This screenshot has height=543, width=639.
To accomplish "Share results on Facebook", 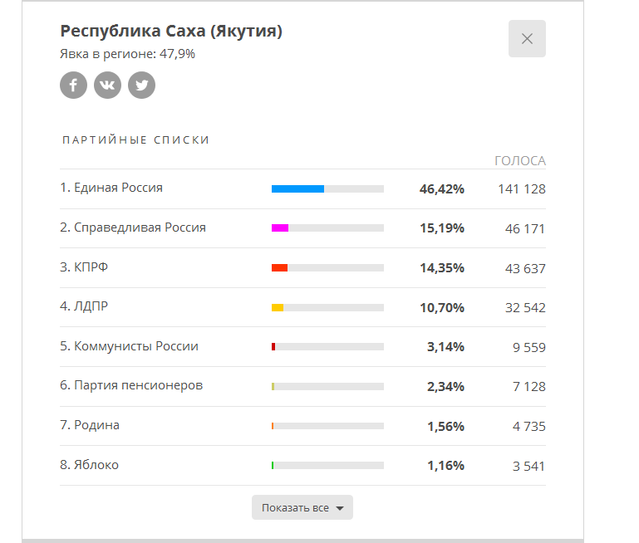I will click(x=73, y=85).
